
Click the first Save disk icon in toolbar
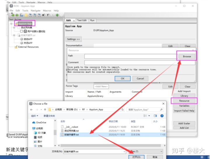point(30,15)
